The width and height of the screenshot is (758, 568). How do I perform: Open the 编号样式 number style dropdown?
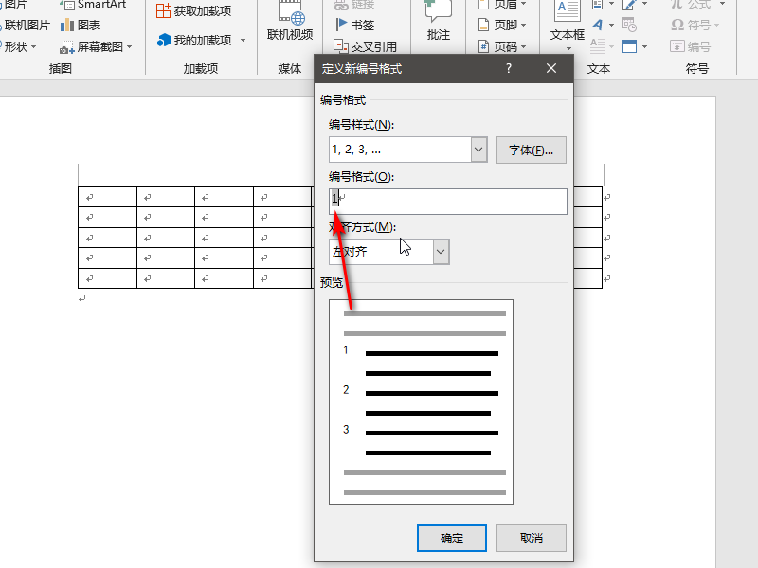point(478,150)
